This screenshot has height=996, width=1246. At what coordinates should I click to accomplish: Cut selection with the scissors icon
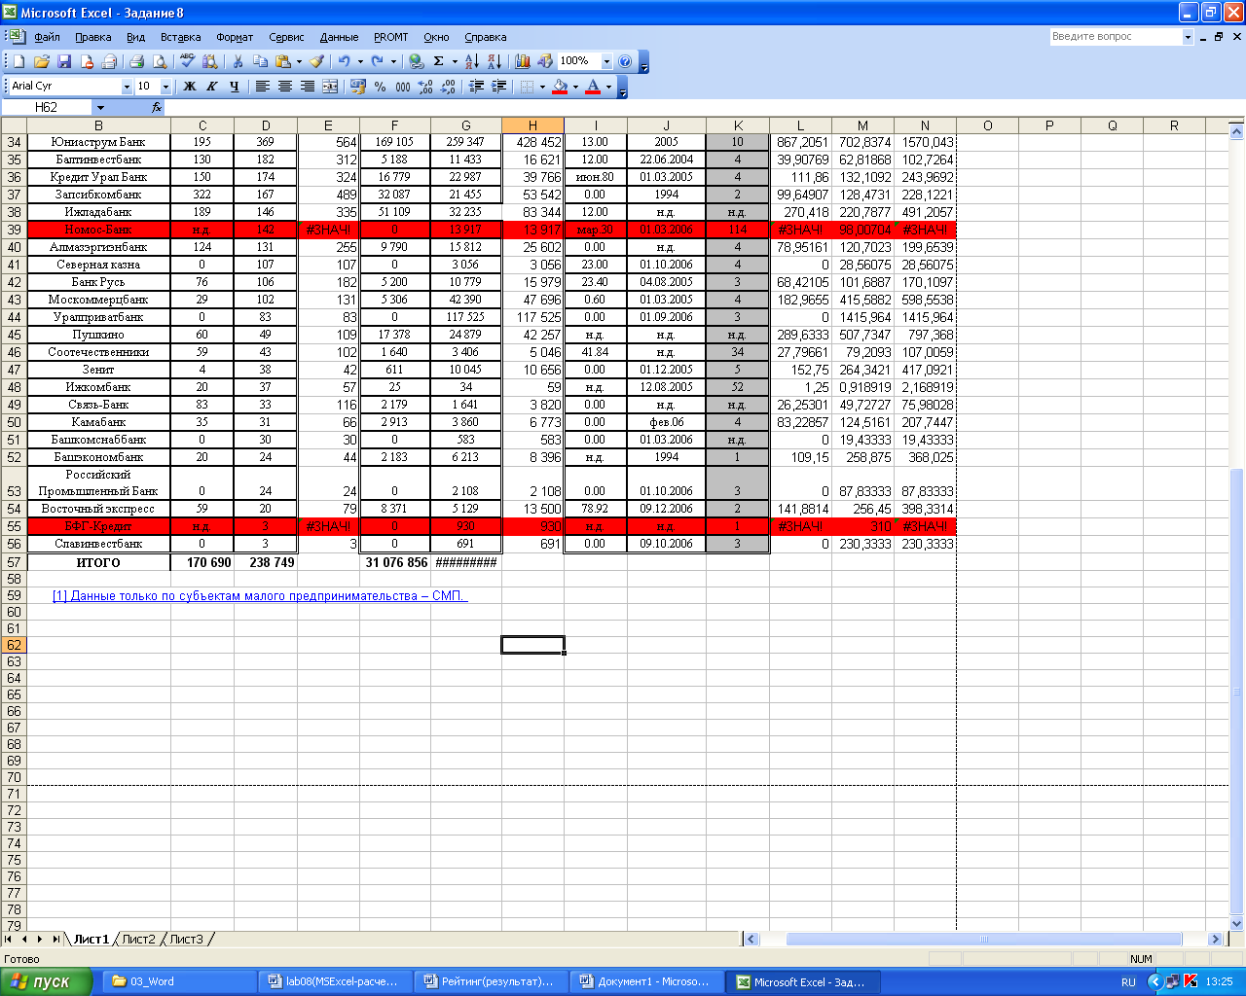(238, 61)
